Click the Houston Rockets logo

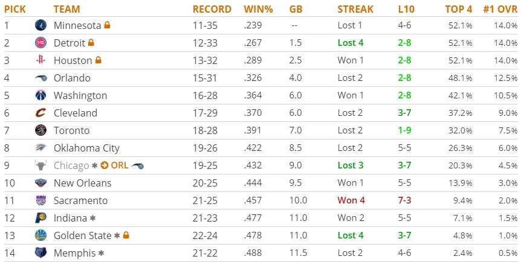(x=40, y=60)
